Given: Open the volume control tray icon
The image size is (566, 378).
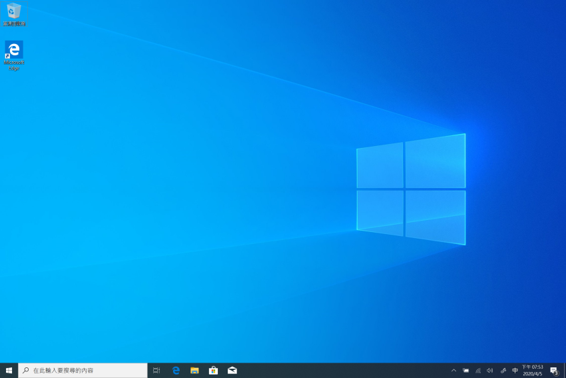Looking at the screenshot, I should (x=490, y=371).
